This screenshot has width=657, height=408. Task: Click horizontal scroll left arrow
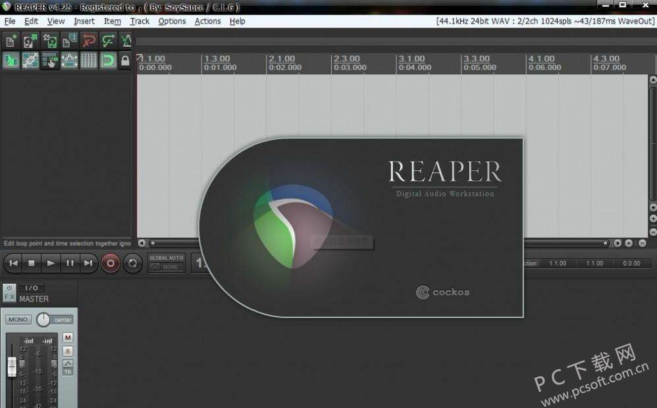[x=142, y=243]
